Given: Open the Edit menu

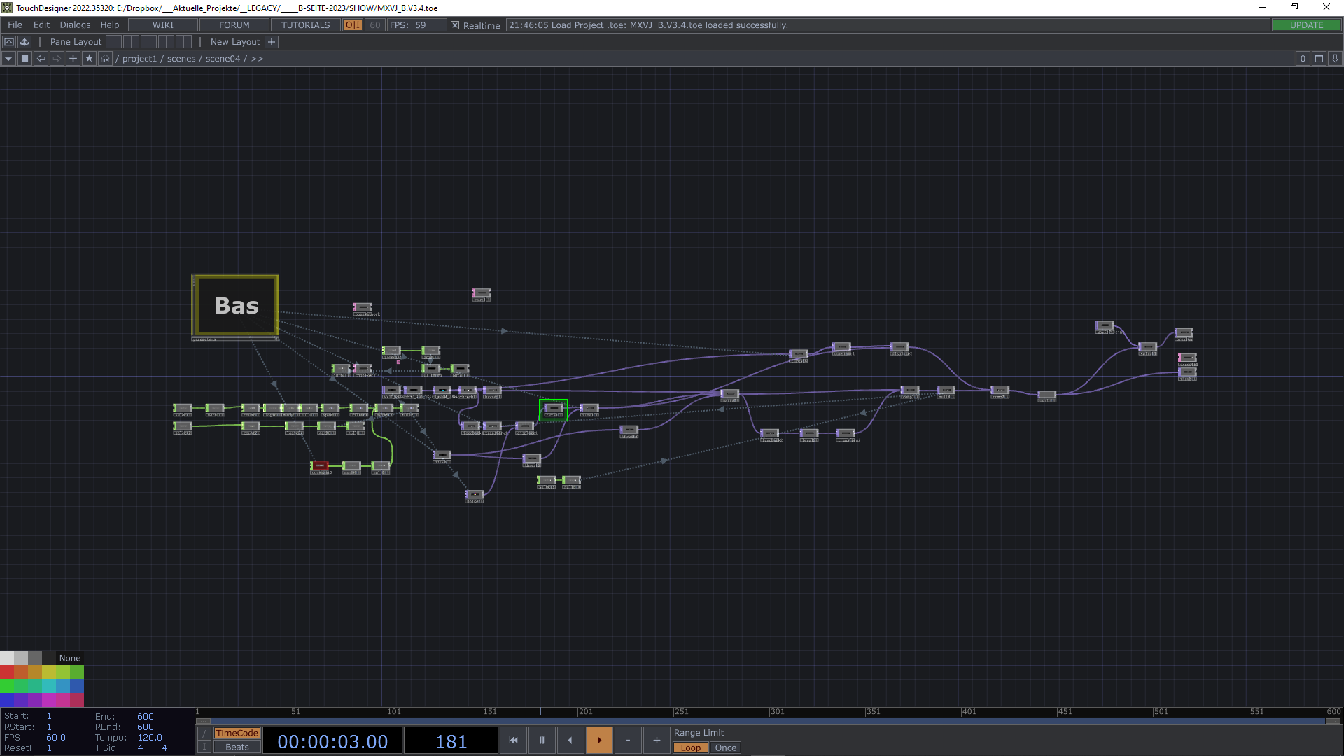Looking at the screenshot, I should (41, 25).
